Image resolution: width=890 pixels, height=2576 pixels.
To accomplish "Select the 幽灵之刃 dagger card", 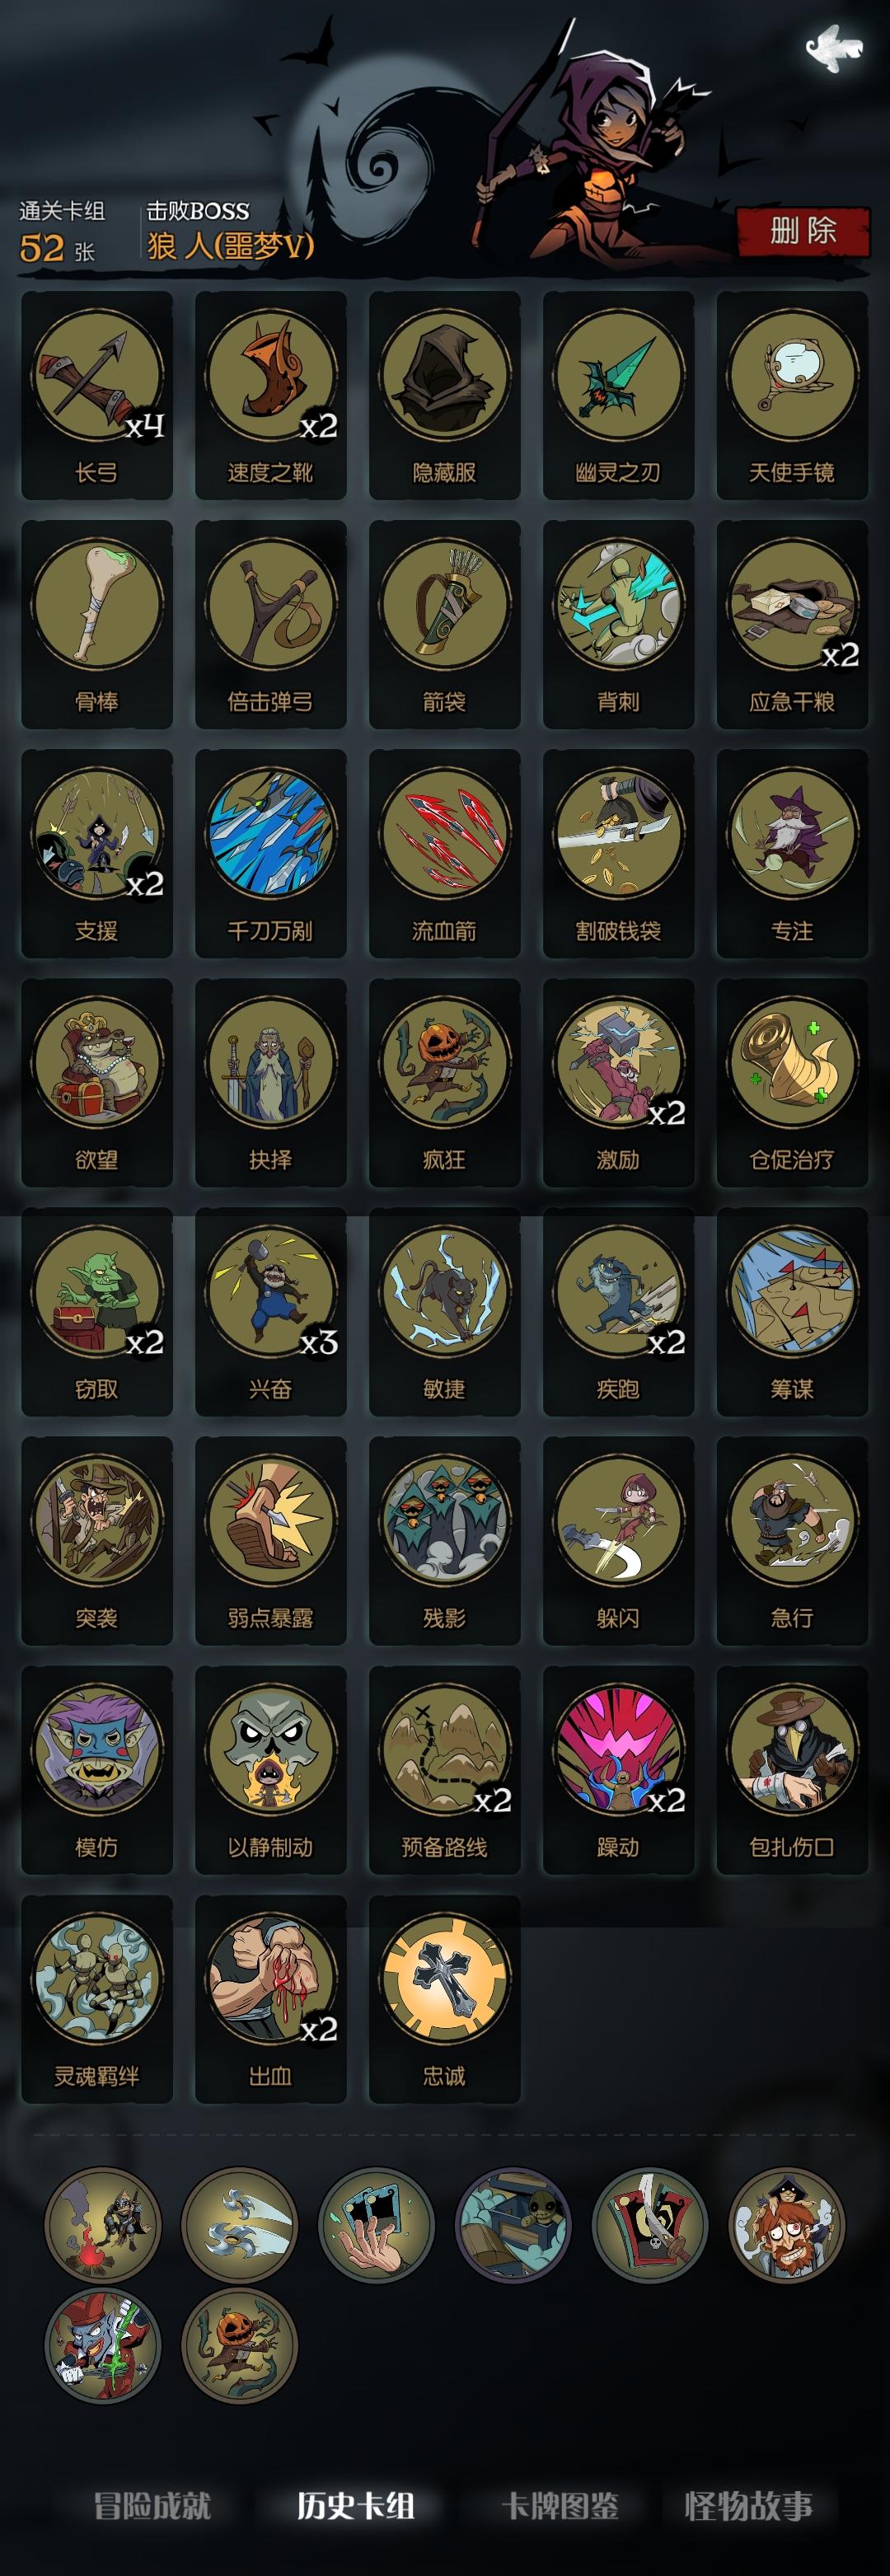I will pyautogui.click(x=618, y=396).
